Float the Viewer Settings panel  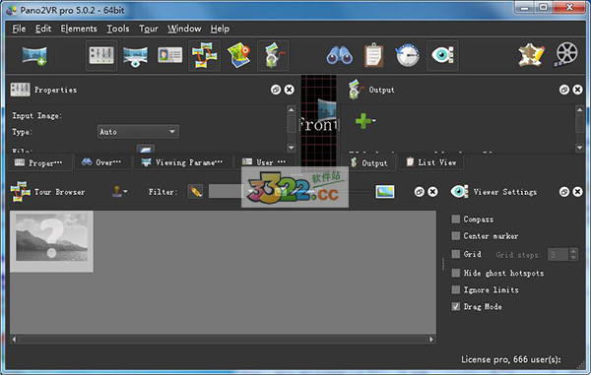[x=563, y=192]
